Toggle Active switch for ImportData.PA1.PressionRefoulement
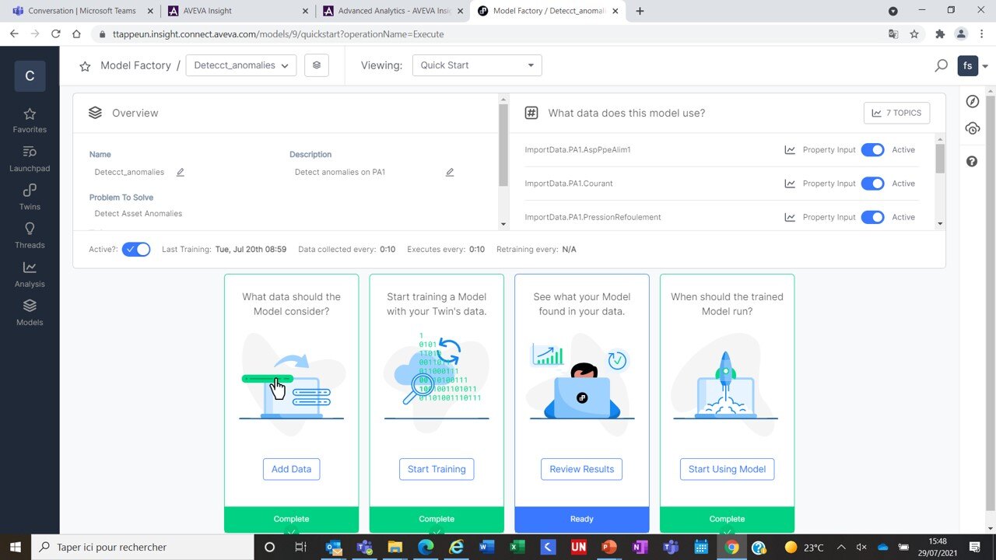 pyautogui.click(x=872, y=217)
